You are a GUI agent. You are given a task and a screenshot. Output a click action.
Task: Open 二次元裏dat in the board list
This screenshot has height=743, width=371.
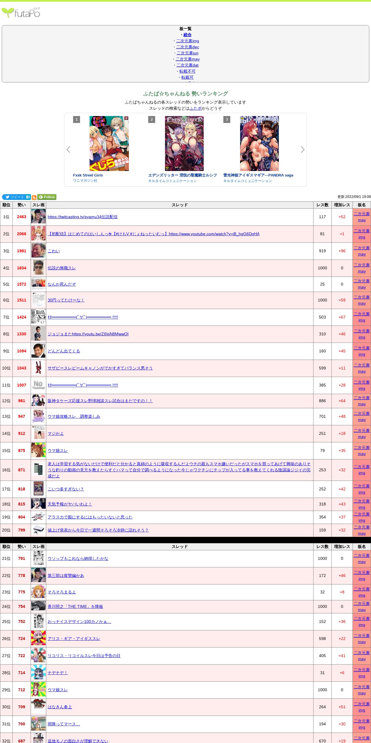pos(188,65)
